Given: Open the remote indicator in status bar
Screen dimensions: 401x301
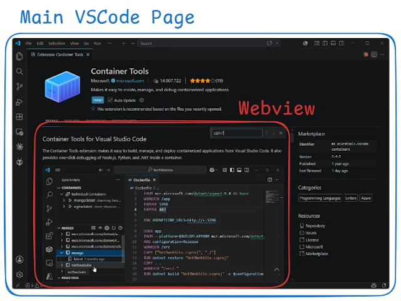Looking at the screenshot, I should (18, 285).
